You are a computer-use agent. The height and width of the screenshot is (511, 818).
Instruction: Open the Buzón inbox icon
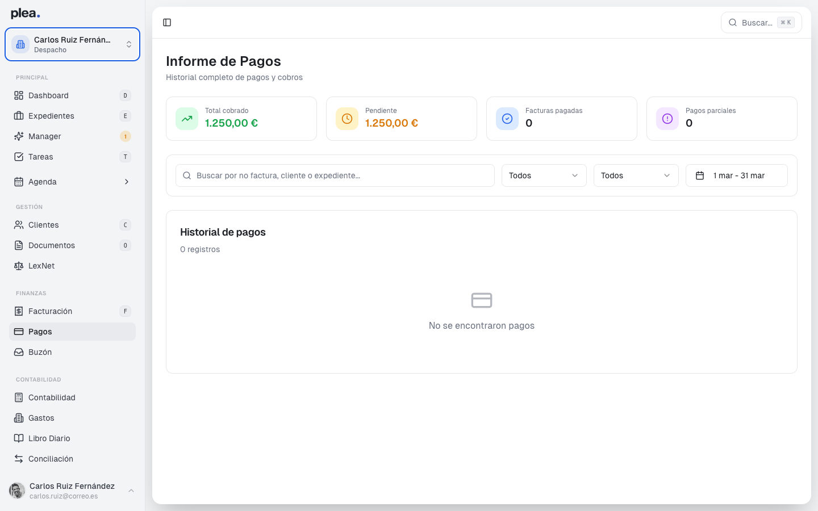[x=19, y=352]
